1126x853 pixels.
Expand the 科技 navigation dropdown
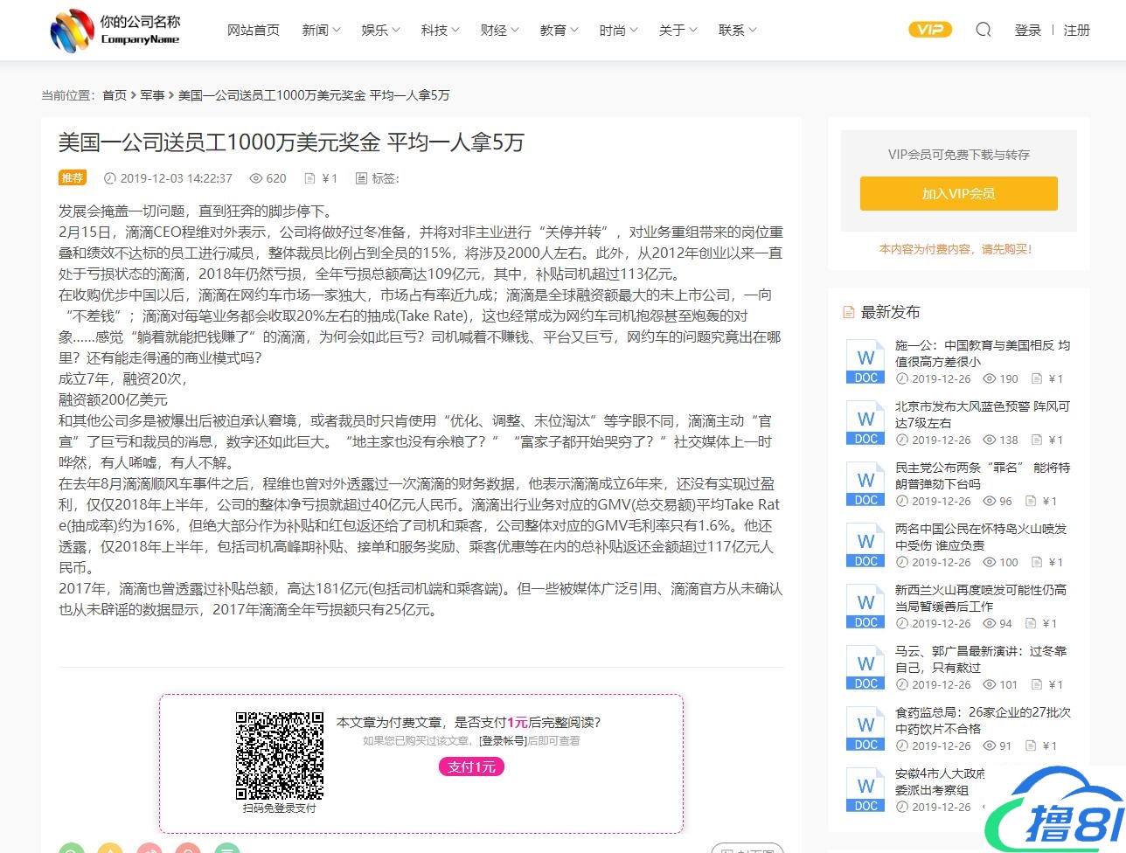coord(440,31)
